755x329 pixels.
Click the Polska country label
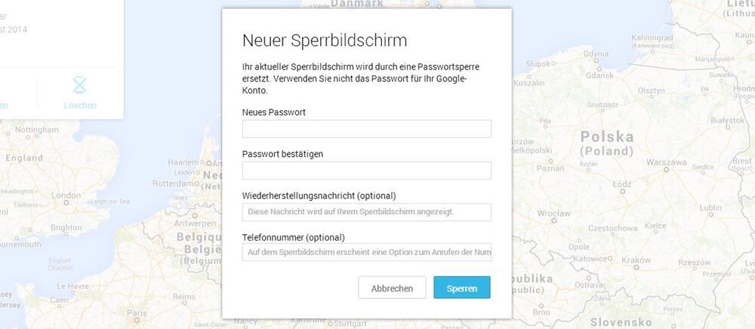pyautogui.click(x=607, y=137)
